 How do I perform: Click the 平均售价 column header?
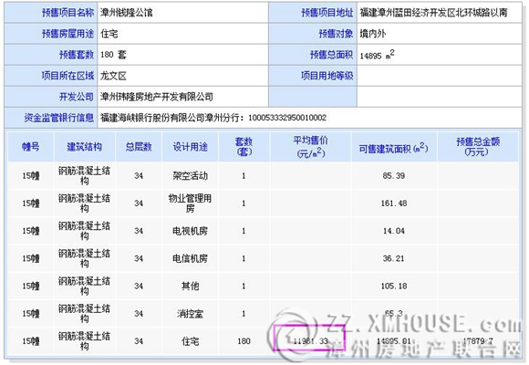[311, 147]
